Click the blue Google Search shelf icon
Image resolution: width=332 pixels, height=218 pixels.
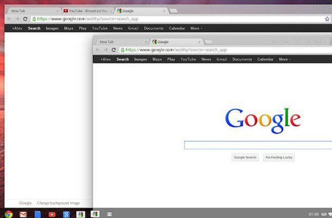(x=66, y=214)
